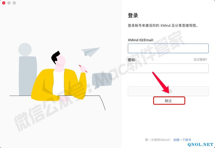This screenshot has height=148, width=215.
Task: Click the XMind ID/Email label
Action: tap(141, 40)
